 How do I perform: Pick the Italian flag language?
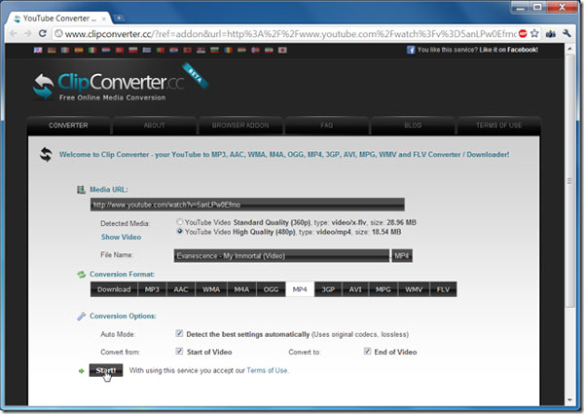click(x=92, y=50)
